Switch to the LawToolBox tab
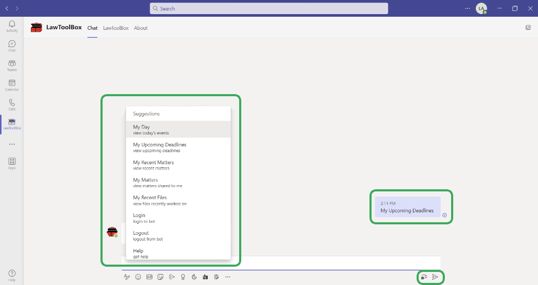 (x=116, y=28)
